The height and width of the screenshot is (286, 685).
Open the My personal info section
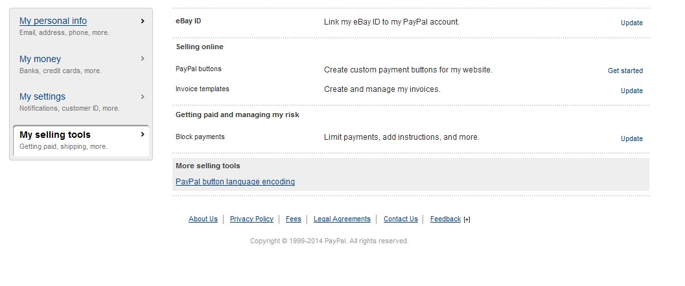[x=53, y=21]
